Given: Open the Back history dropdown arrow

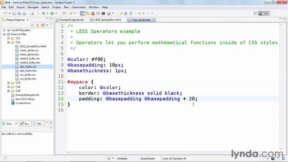Looking at the screenshot, I should (144, 13).
